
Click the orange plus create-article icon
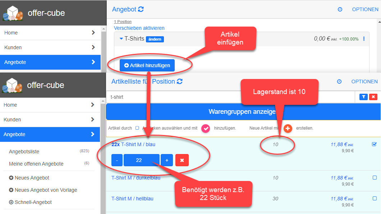(288, 128)
